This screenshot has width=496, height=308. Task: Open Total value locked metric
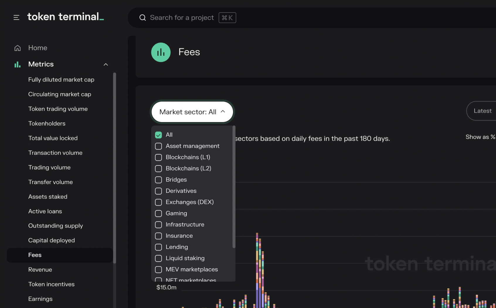(53, 138)
